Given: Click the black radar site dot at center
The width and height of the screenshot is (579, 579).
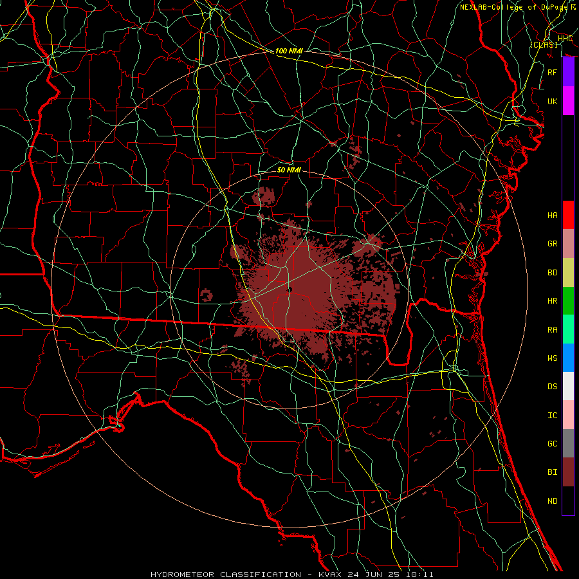Looking at the screenshot, I should (290, 290).
